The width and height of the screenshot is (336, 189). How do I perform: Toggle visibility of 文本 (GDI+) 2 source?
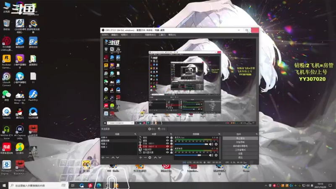(x=167, y=147)
